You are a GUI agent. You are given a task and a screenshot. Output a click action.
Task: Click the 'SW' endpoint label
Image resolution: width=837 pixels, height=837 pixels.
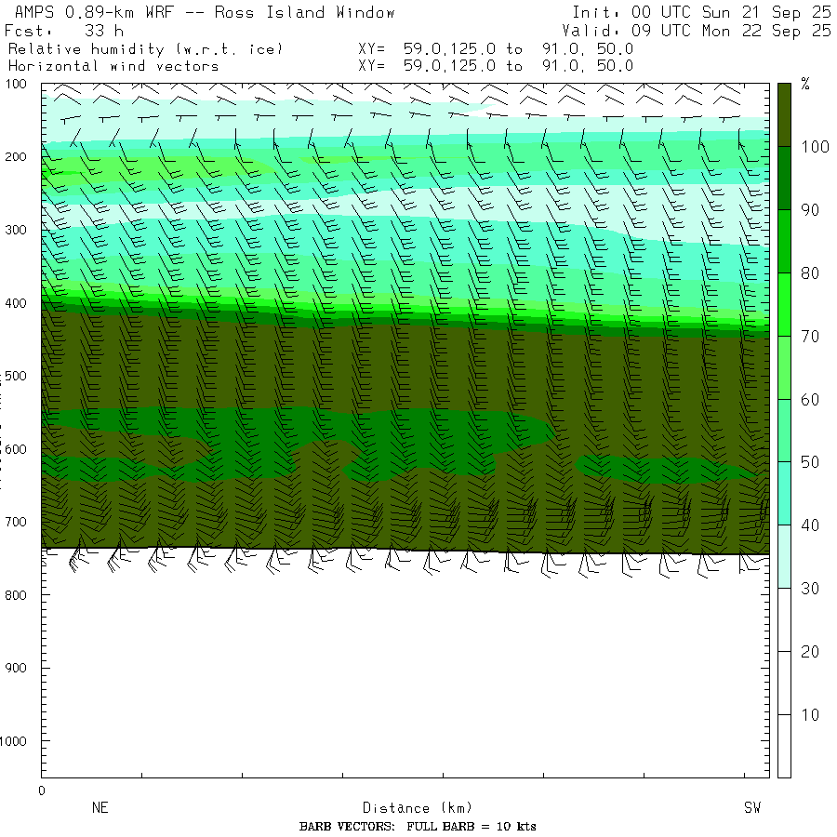click(751, 807)
